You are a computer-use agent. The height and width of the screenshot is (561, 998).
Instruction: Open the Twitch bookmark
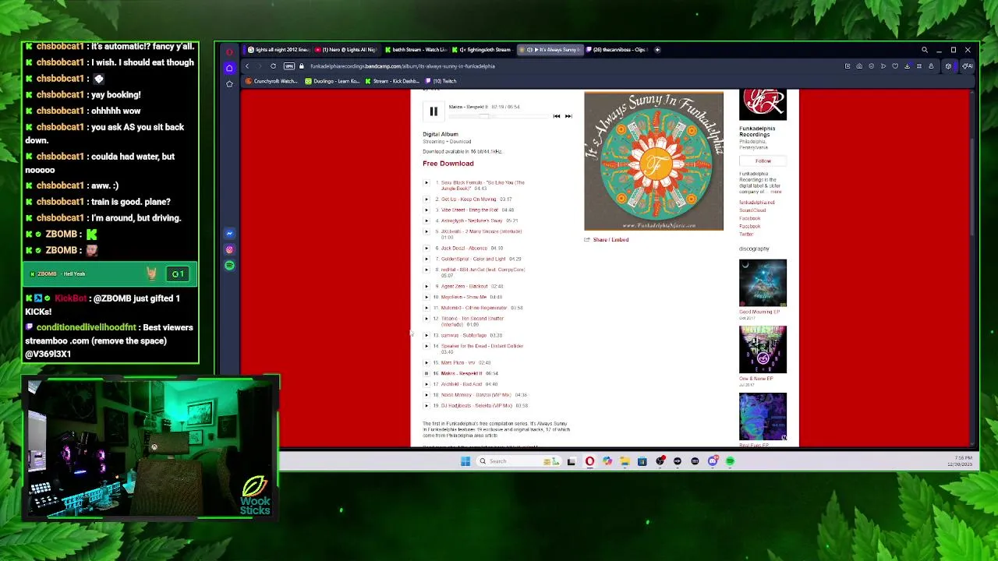pos(441,81)
